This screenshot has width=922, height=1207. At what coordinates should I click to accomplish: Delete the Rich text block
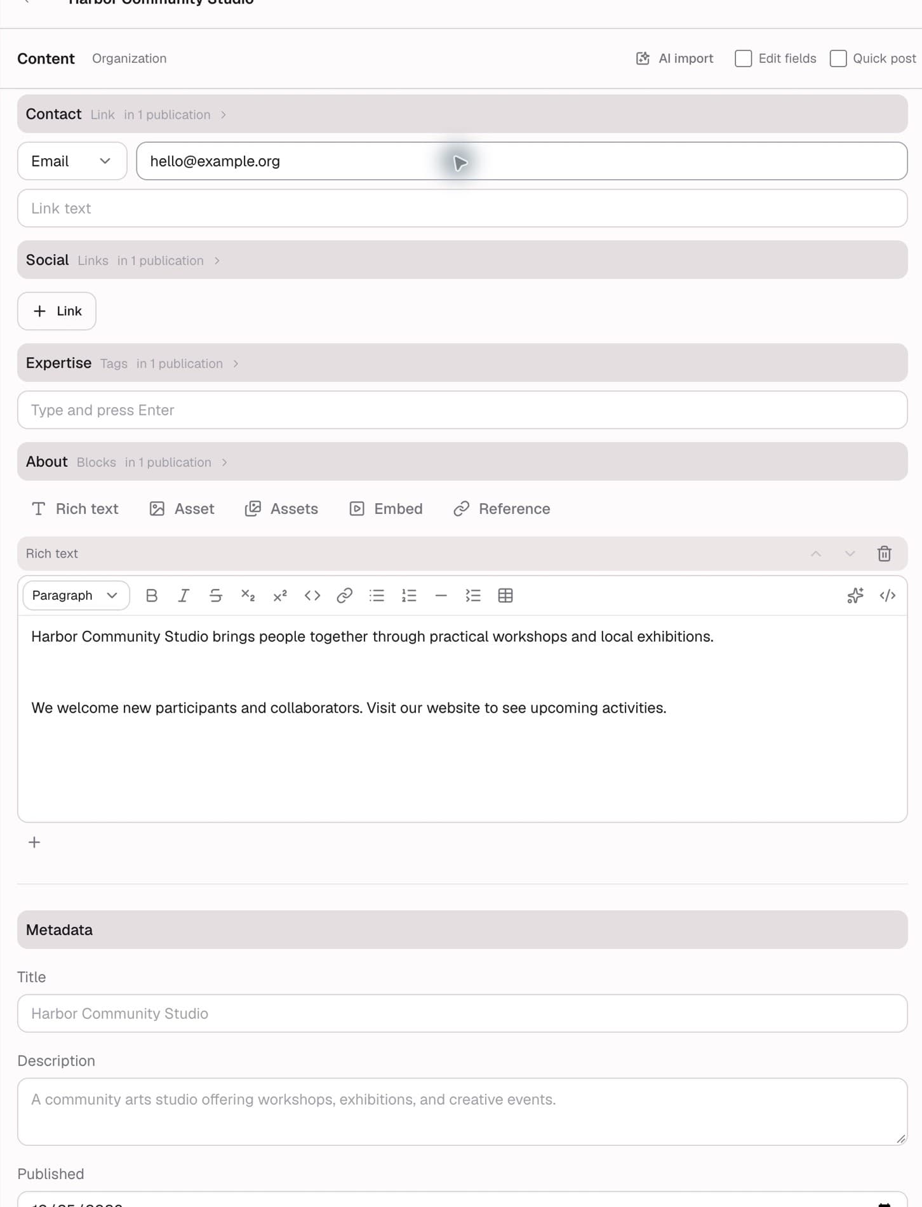885,553
